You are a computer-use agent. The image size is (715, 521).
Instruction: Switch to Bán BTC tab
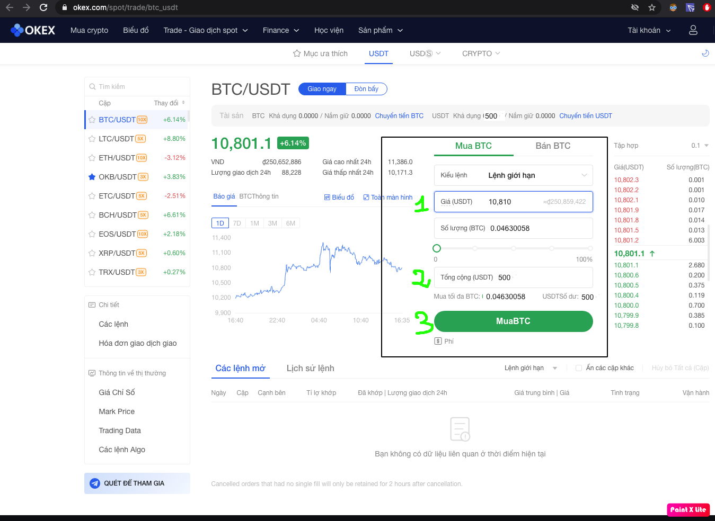tap(553, 146)
